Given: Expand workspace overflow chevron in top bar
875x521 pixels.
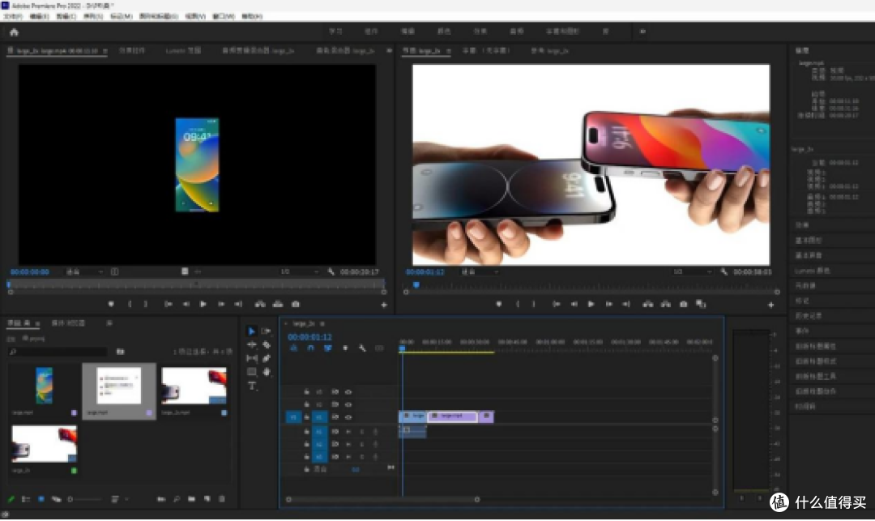Looking at the screenshot, I should click(642, 32).
